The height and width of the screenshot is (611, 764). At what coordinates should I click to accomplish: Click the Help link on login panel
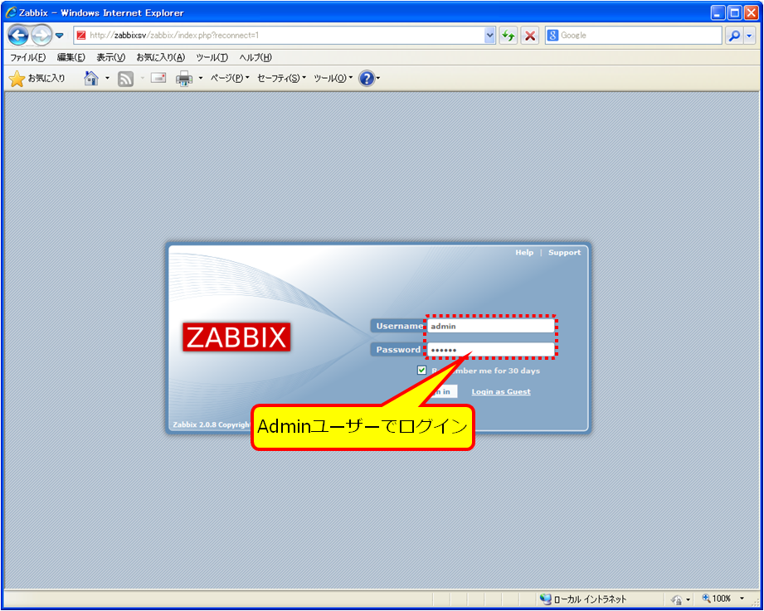(x=524, y=253)
